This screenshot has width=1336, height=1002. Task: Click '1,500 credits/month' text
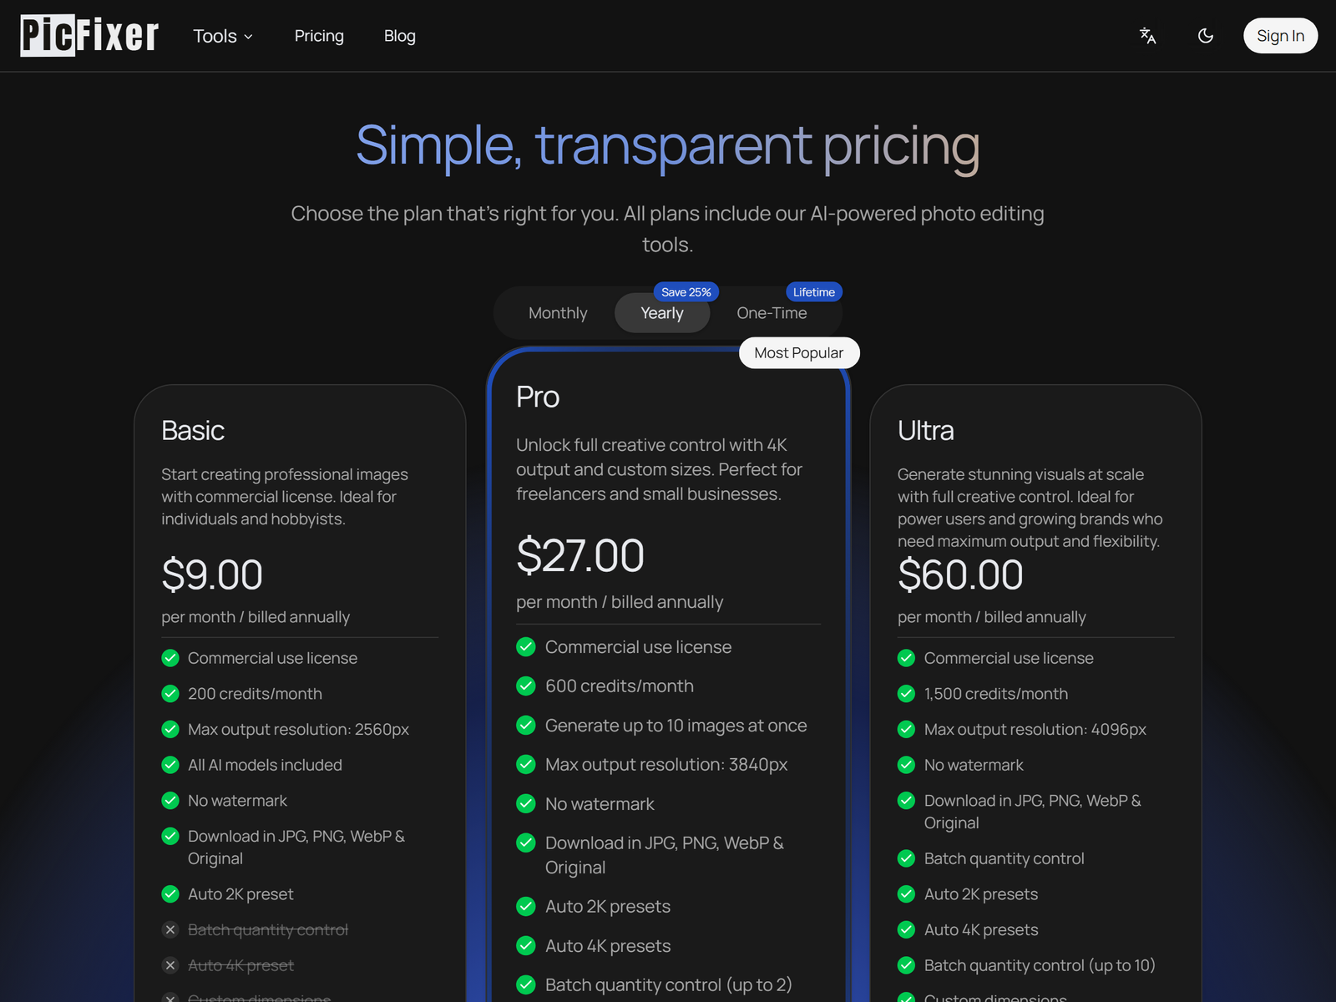coord(996,694)
